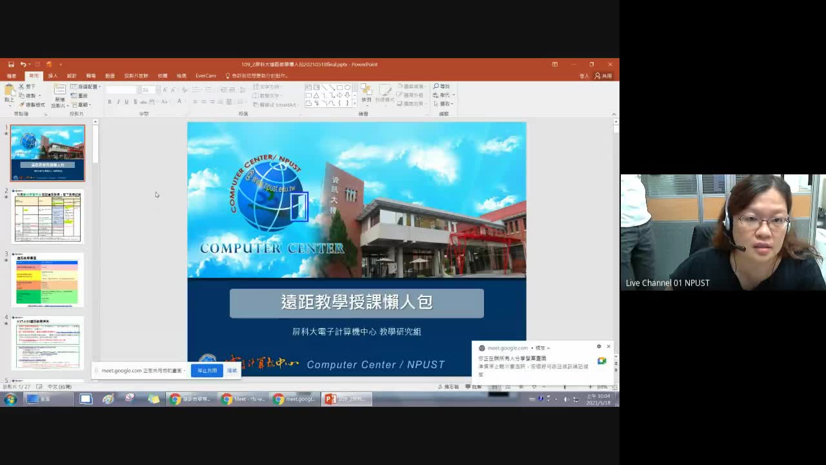Click 登入 sign-in in title bar

pyautogui.click(x=584, y=76)
